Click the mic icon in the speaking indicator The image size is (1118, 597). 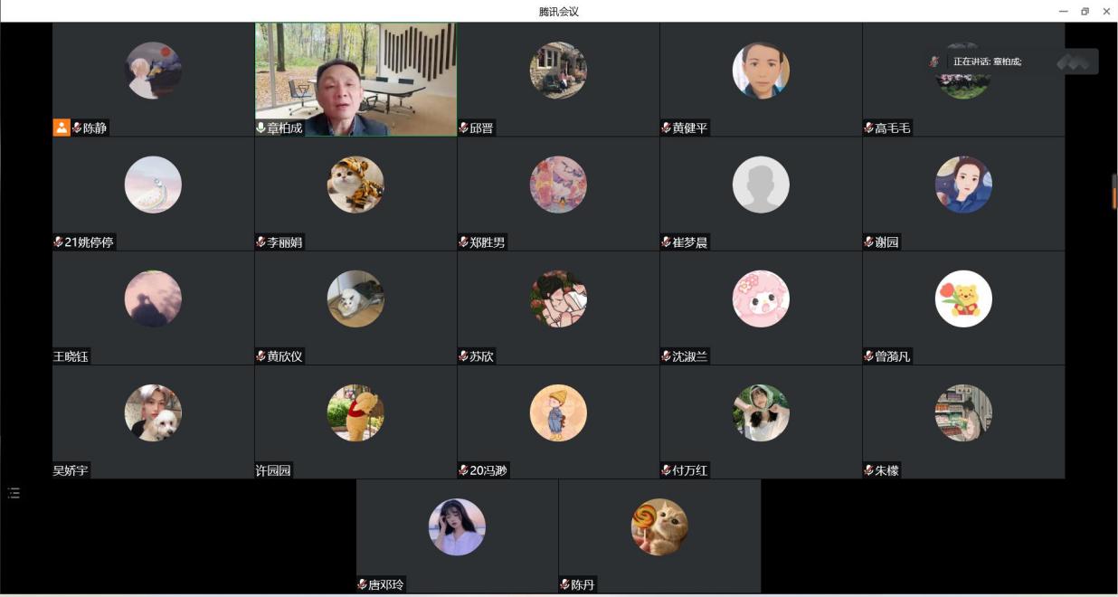tap(934, 62)
